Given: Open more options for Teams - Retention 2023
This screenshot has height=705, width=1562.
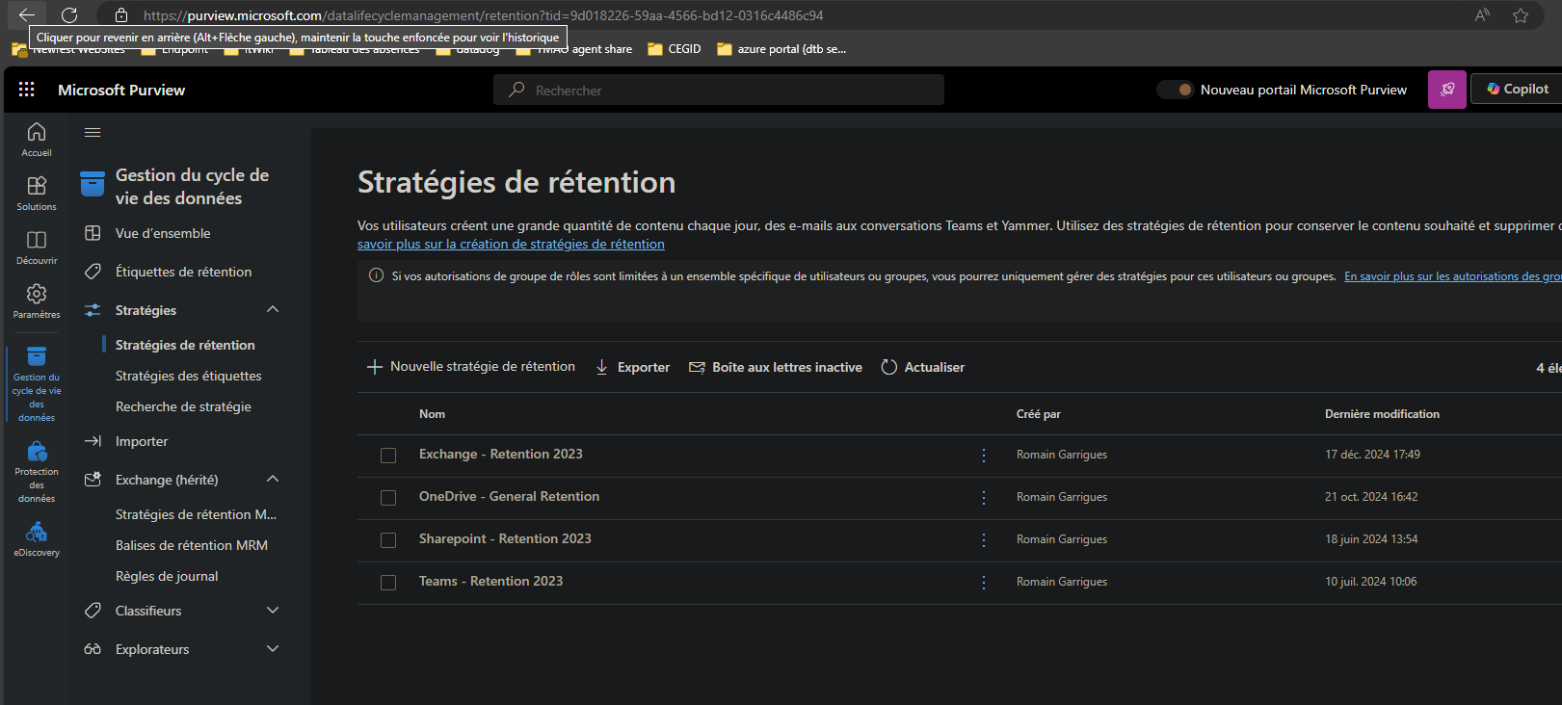Looking at the screenshot, I should [x=984, y=582].
